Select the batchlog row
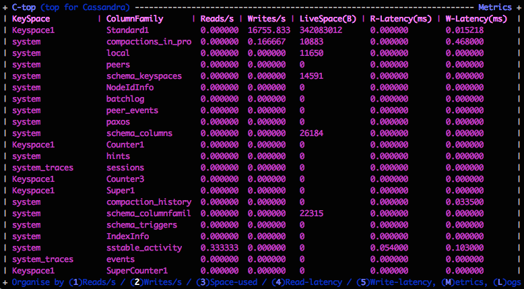Screen dimensions: 524x289 [262, 99]
